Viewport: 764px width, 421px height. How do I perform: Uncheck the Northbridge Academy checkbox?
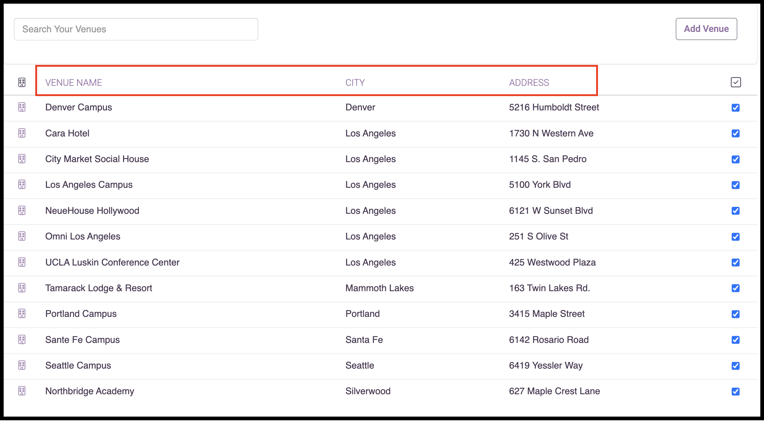(735, 391)
